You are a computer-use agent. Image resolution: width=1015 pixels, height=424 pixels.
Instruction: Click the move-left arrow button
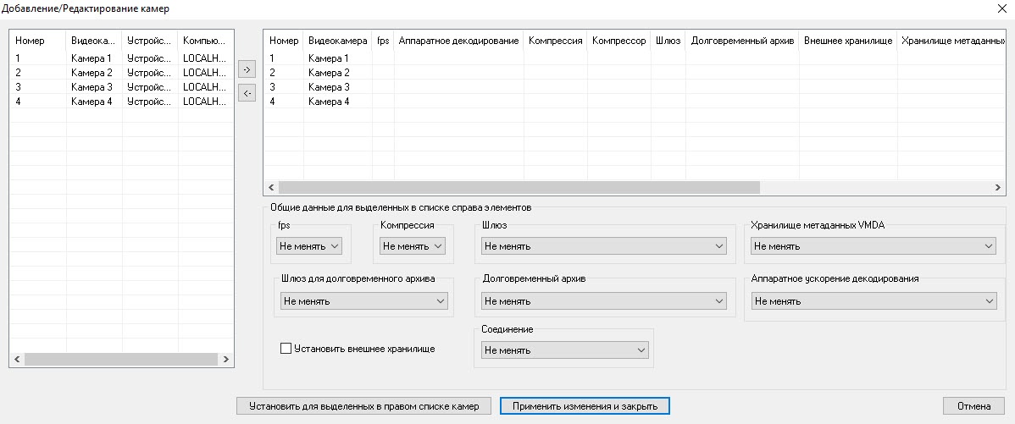246,93
